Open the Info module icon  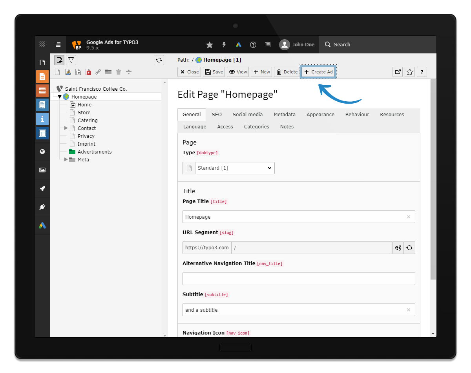[x=42, y=119]
